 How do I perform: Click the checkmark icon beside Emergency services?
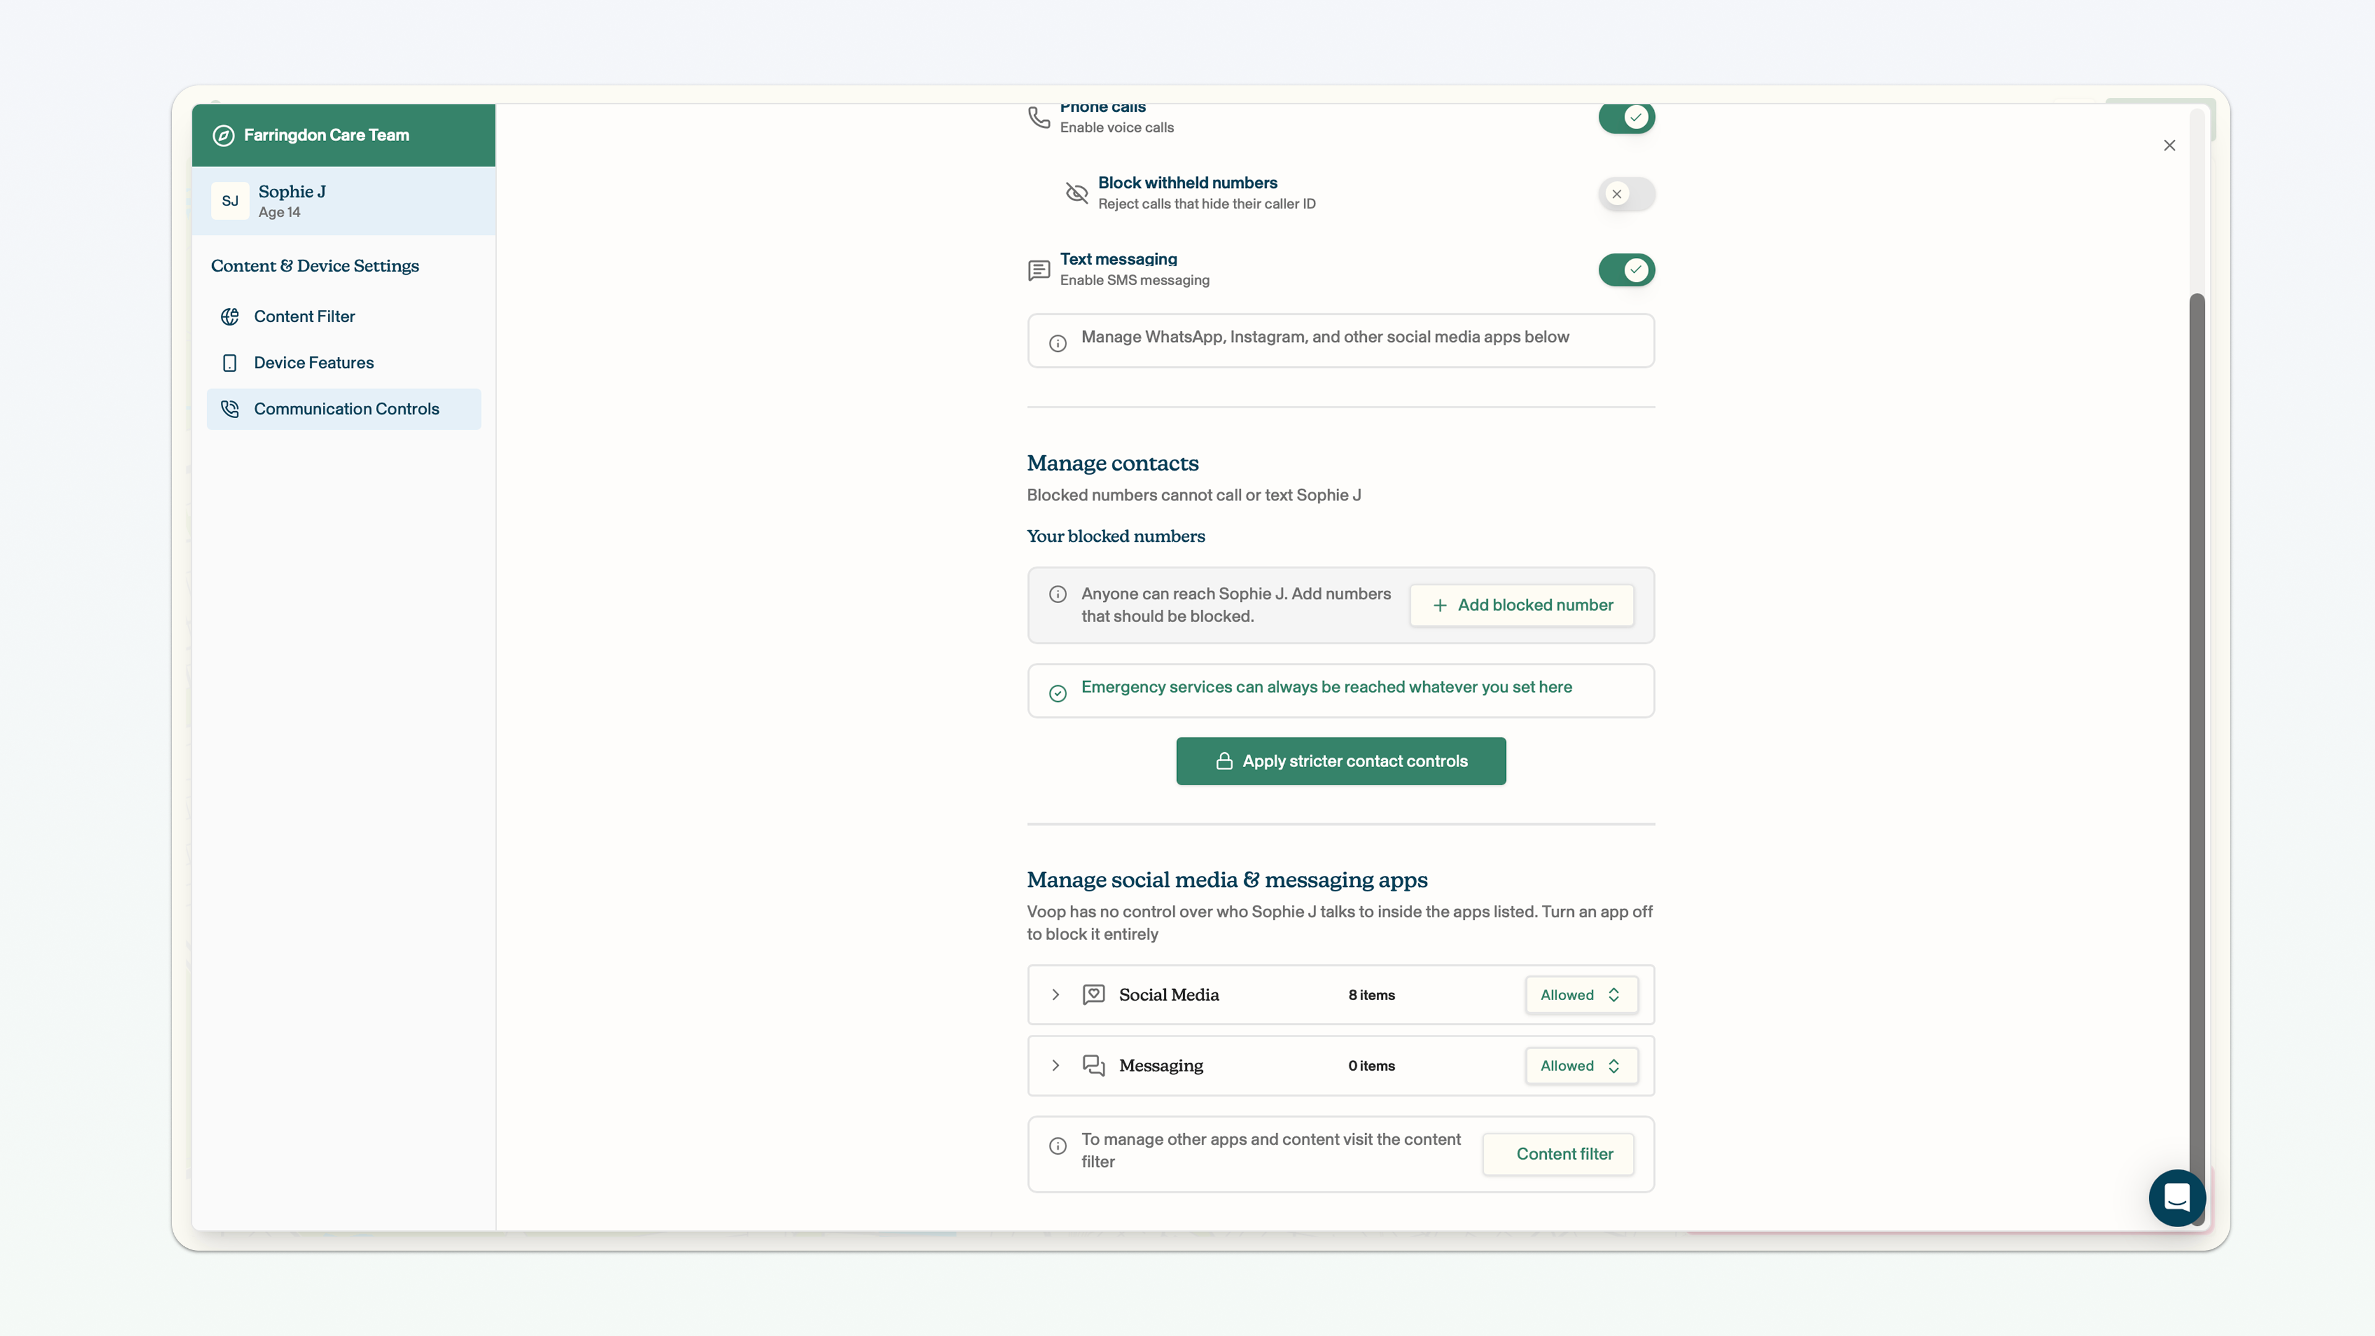(1058, 693)
